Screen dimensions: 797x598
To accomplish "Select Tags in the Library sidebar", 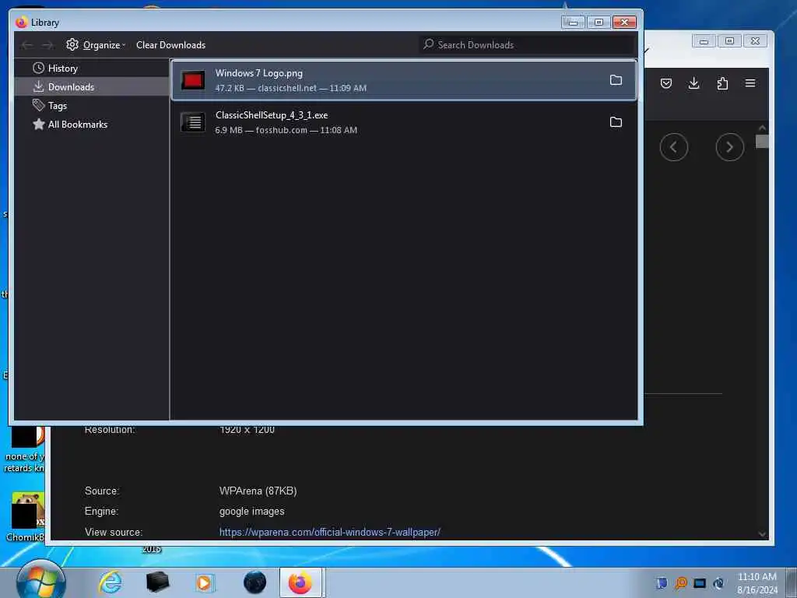I will pos(92,106).
